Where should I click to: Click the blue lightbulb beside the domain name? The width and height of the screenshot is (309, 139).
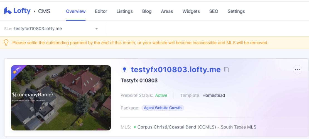(124, 70)
